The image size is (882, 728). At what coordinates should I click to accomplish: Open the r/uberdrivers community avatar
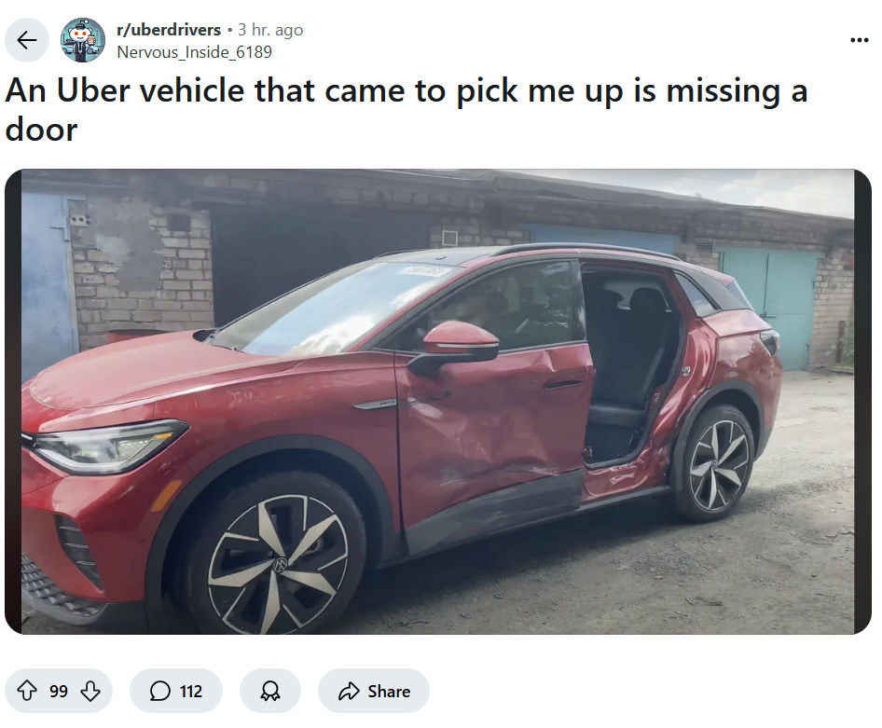pyautogui.click(x=83, y=40)
